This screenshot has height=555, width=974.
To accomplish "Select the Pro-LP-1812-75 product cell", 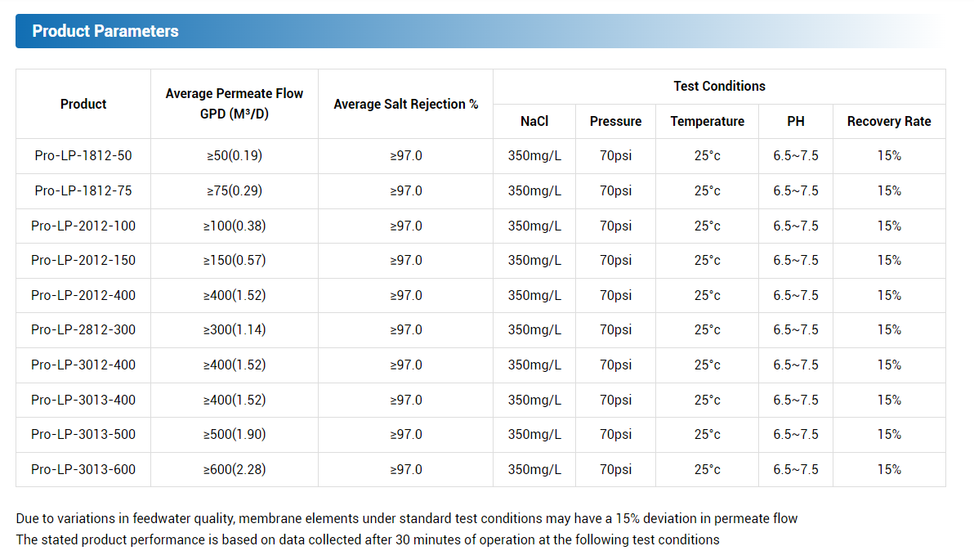I will click(83, 190).
